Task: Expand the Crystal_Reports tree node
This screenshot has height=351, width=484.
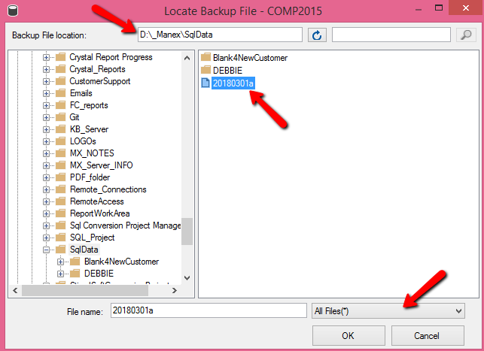Action: (46, 69)
